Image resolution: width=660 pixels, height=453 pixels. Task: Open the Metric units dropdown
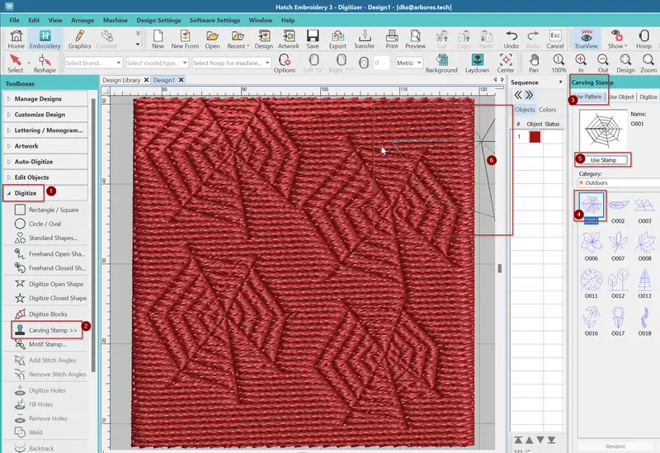click(x=409, y=63)
